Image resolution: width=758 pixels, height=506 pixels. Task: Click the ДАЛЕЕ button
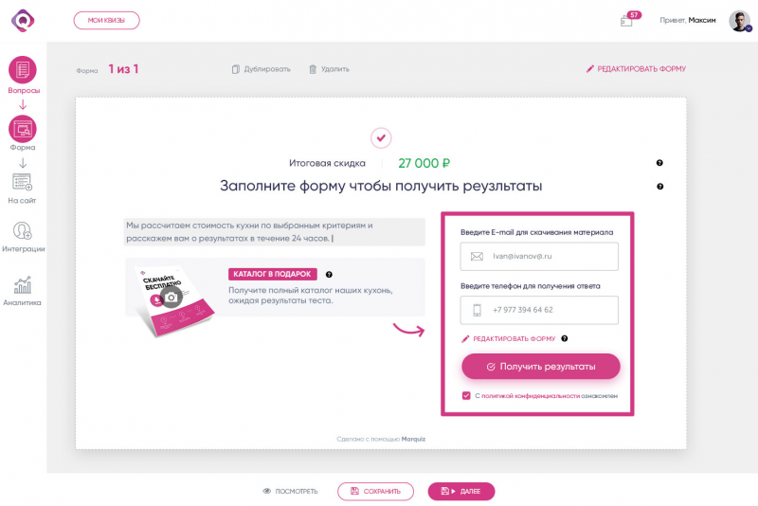click(461, 491)
